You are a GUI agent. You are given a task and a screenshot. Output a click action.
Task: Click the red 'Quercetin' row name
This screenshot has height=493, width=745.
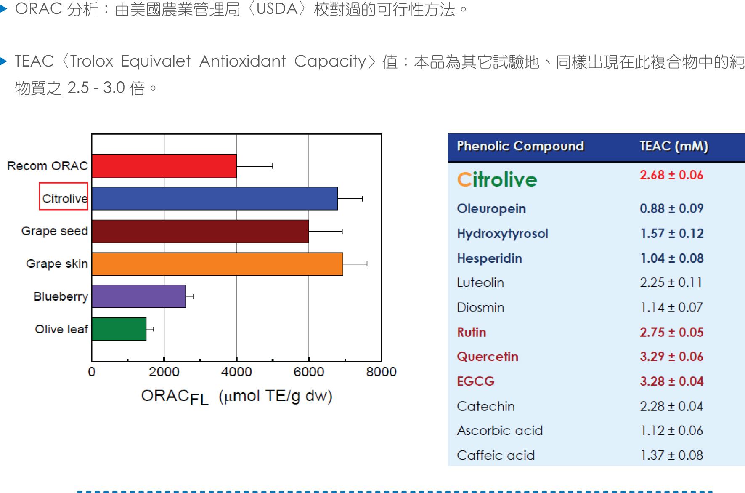(x=488, y=357)
